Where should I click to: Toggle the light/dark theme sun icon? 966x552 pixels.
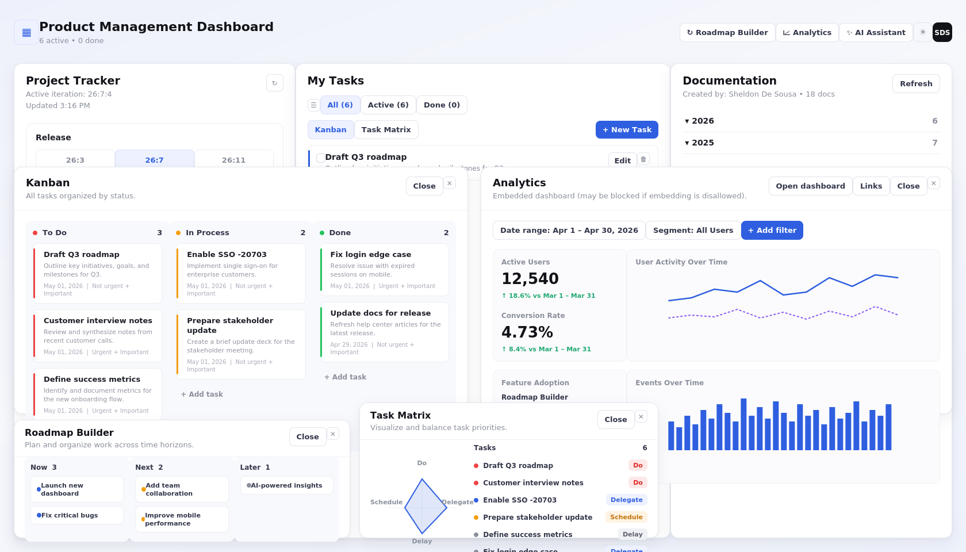[923, 32]
